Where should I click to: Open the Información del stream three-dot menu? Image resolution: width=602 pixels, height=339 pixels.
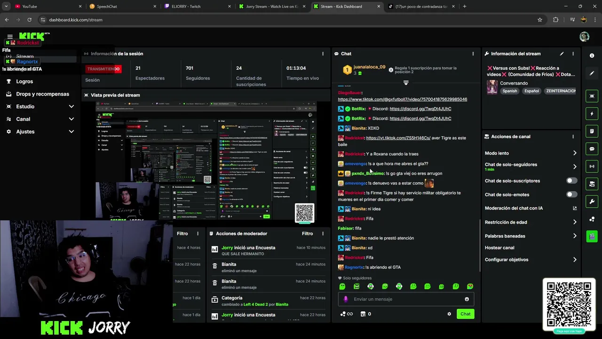573,54
